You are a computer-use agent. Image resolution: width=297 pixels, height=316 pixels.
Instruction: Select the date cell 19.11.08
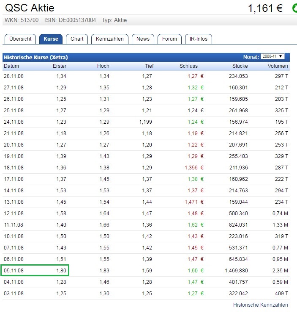[14, 156]
